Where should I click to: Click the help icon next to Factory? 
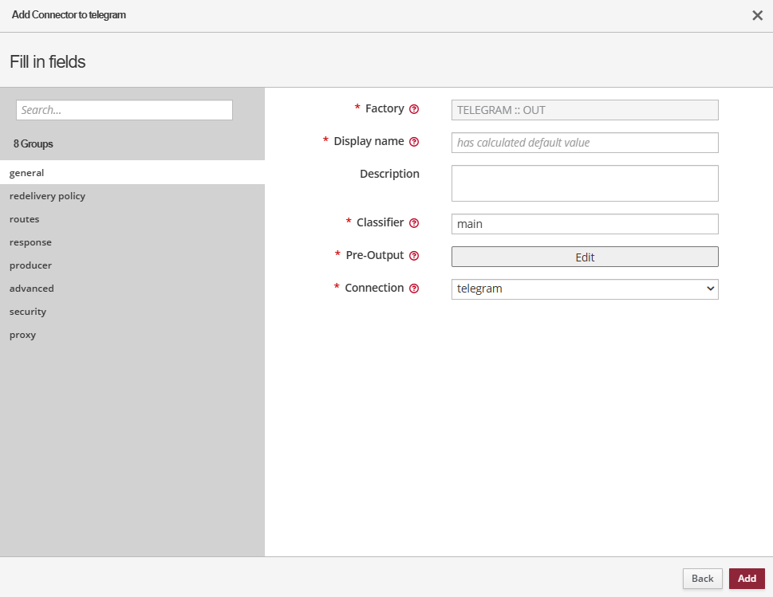tap(414, 109)
